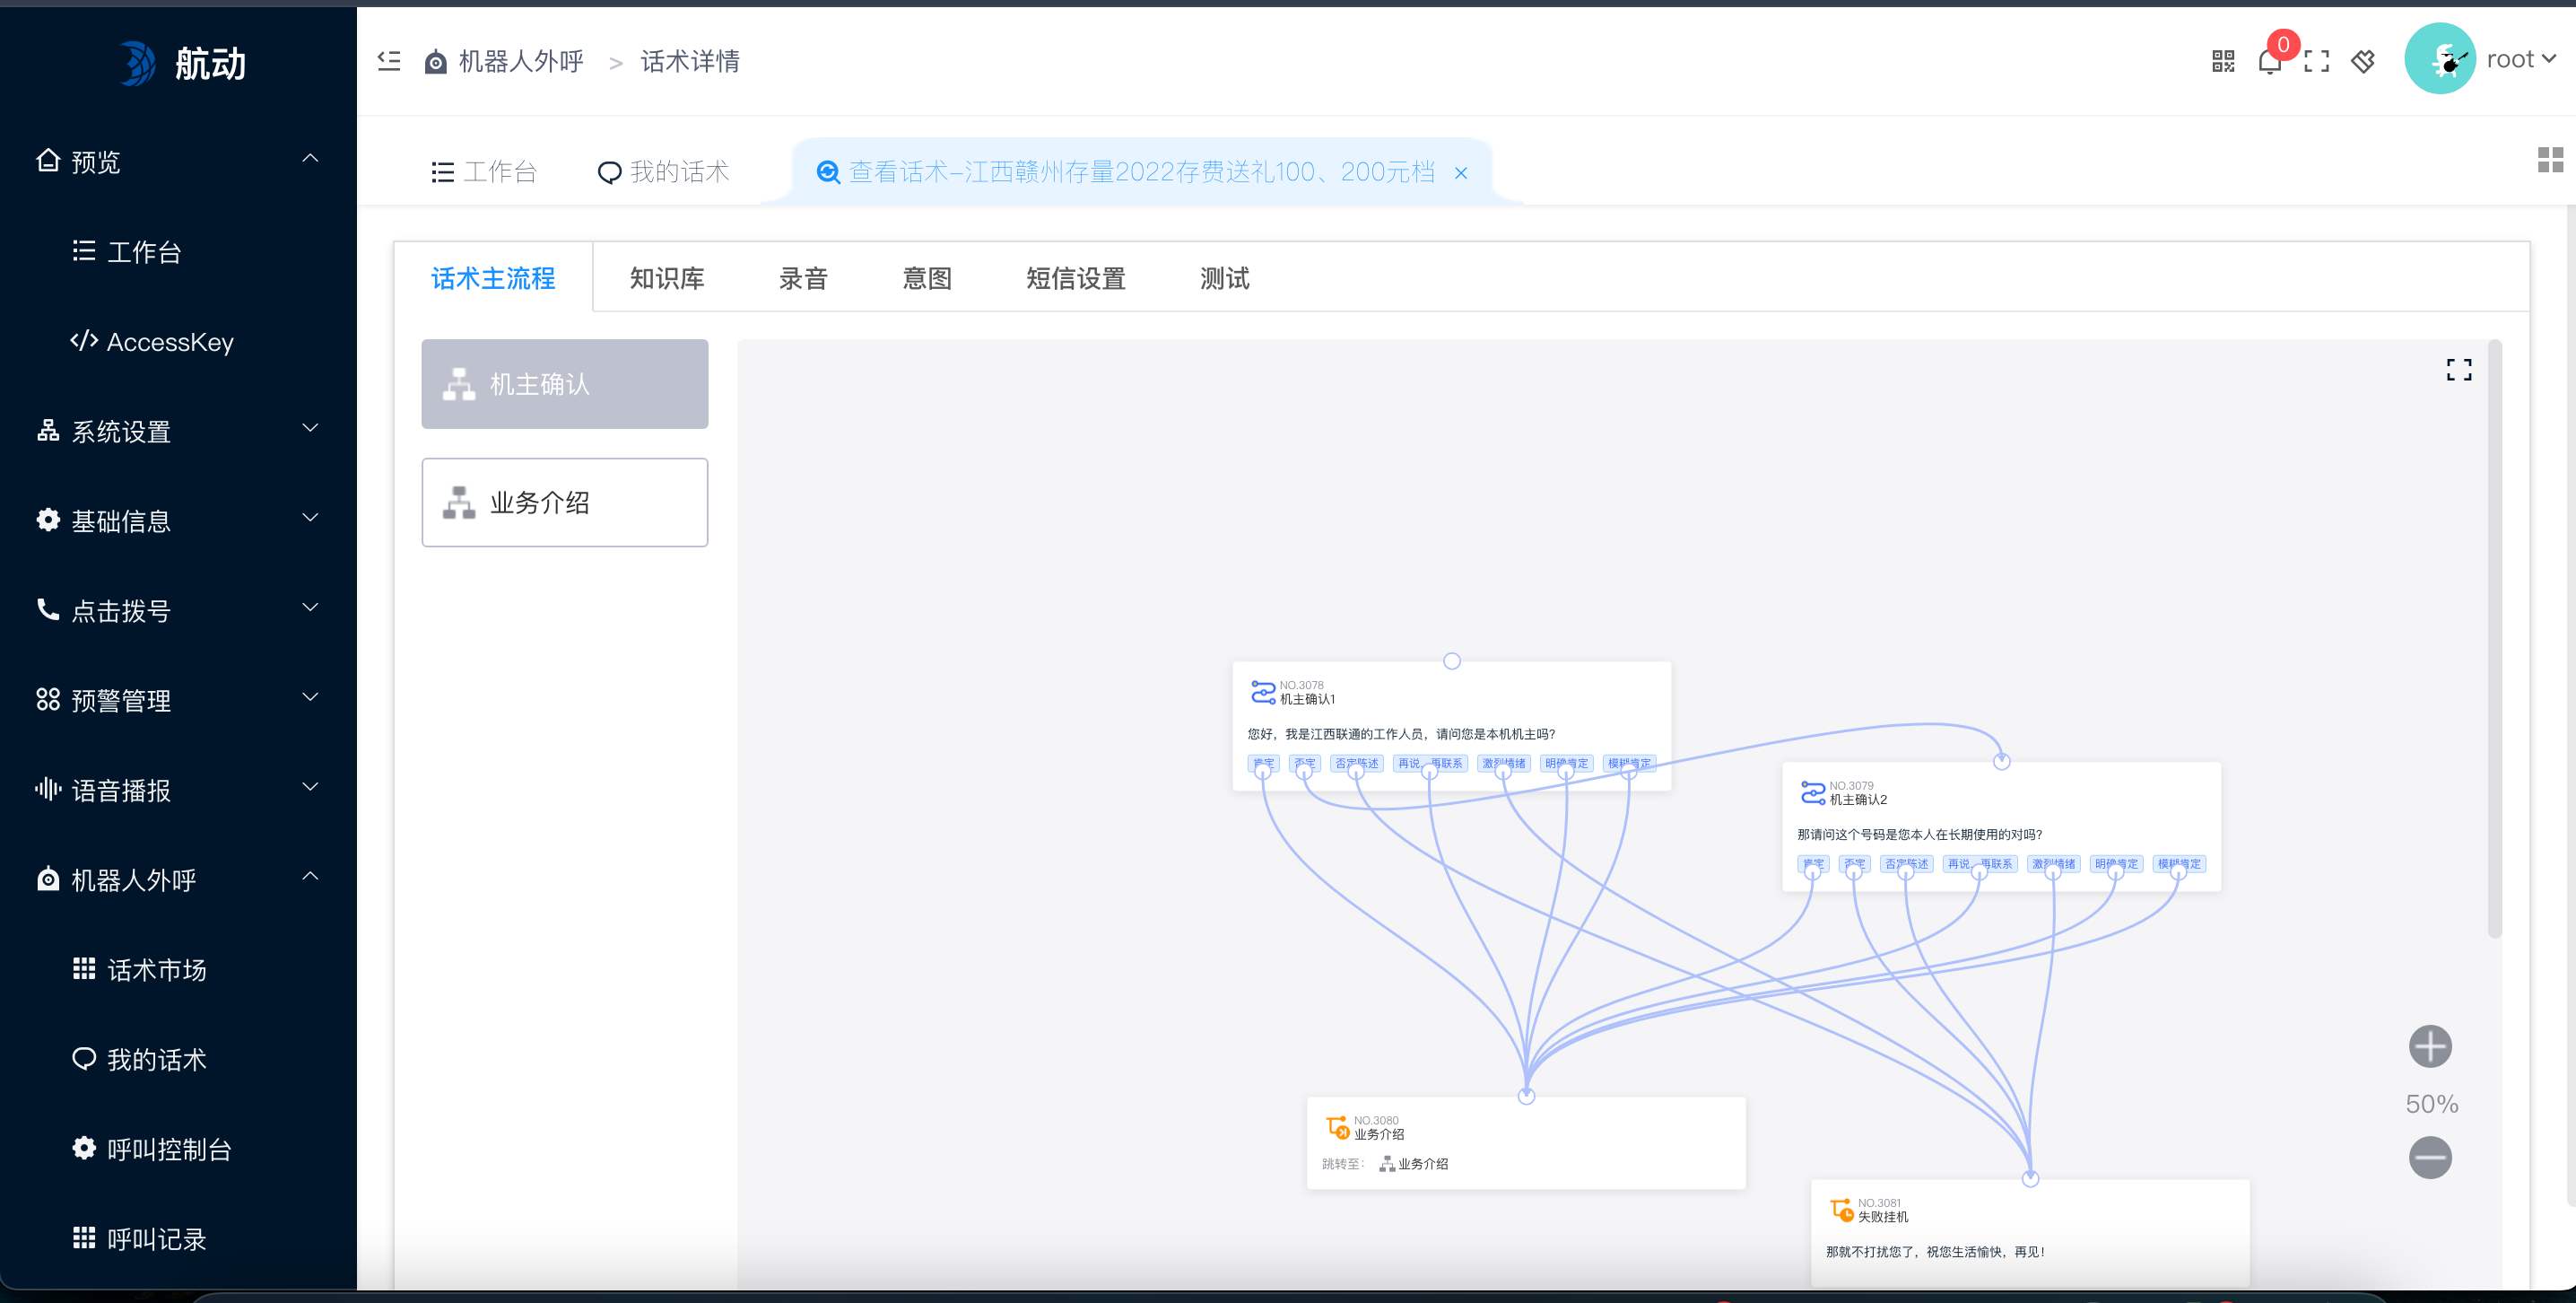Click the 机器人外呼 breadcrumb link
Image resolution: width=2576 pixels, height=1303 pixels.
521,62
